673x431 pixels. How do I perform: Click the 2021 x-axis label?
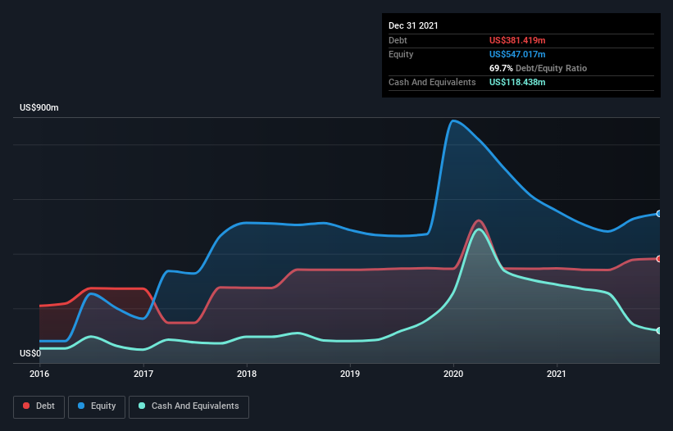(557, 374)
